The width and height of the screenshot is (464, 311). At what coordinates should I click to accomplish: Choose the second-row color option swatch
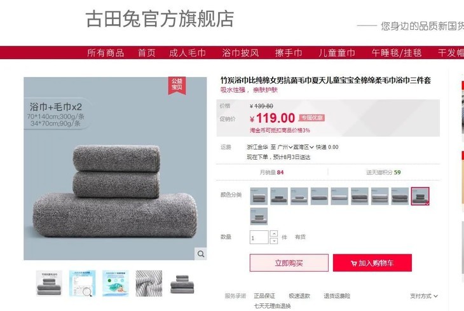pyautogui.click(x=259, y=216)
